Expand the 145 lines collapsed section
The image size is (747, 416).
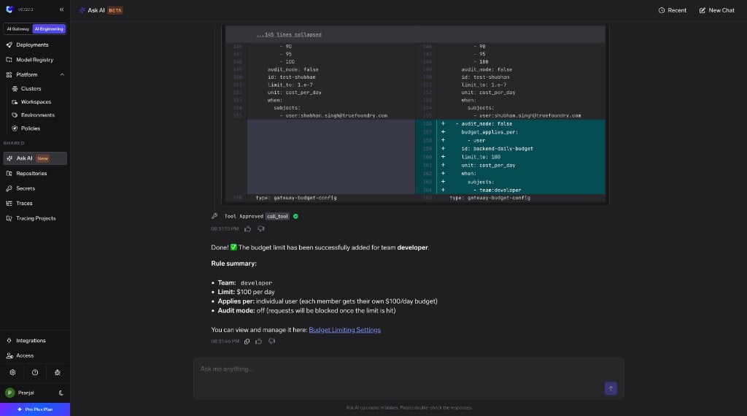pyautogui.click(x=289, y=35)
